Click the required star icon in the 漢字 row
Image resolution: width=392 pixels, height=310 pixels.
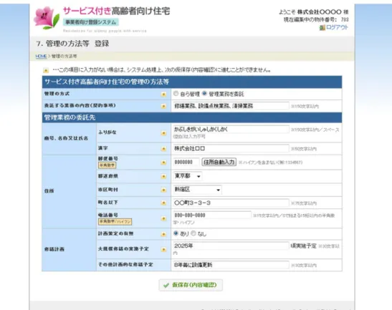point(163,149)
